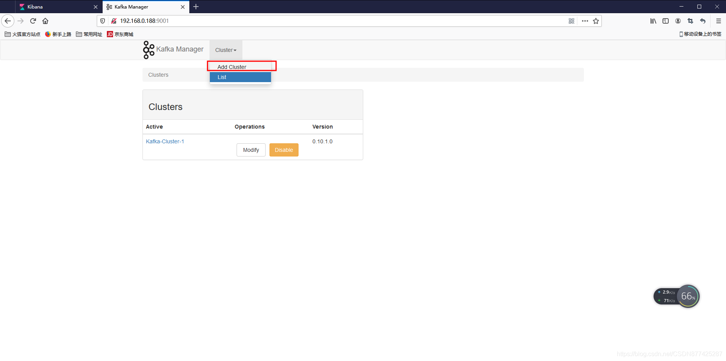Viewport: 726px width, 361px height.
Task: Click the Active column header
Action: coord(154,127)
